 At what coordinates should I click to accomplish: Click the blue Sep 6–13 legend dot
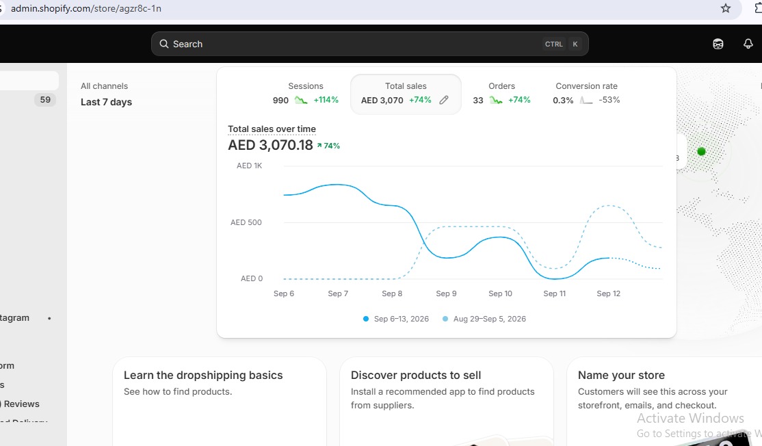366,319
